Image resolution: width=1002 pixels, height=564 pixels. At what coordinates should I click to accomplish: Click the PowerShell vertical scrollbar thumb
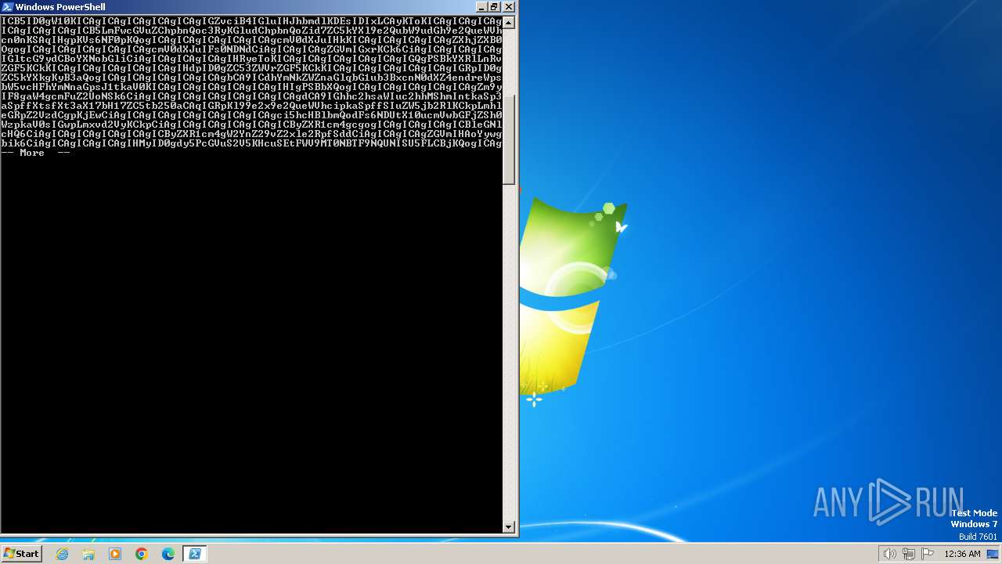click(x=509, y=139)
